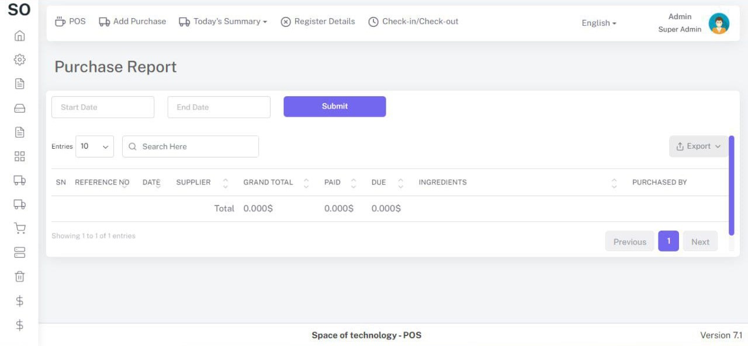Sort table by Due column arrows
Image resolution: width=748 pixels, height=346 pixels.
[400, 183]
